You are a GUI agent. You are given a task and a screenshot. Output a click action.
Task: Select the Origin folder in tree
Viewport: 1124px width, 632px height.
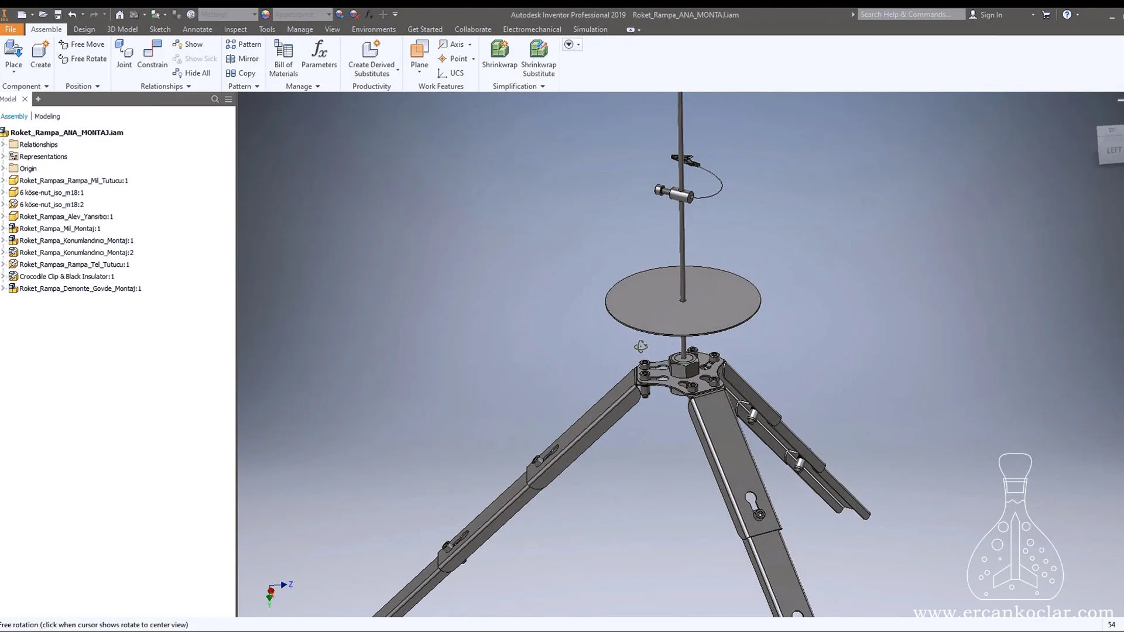28,169
